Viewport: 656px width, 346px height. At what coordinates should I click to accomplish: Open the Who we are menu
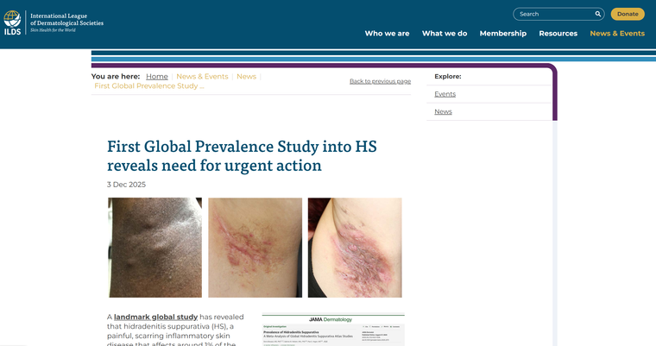tap(387, 34)
